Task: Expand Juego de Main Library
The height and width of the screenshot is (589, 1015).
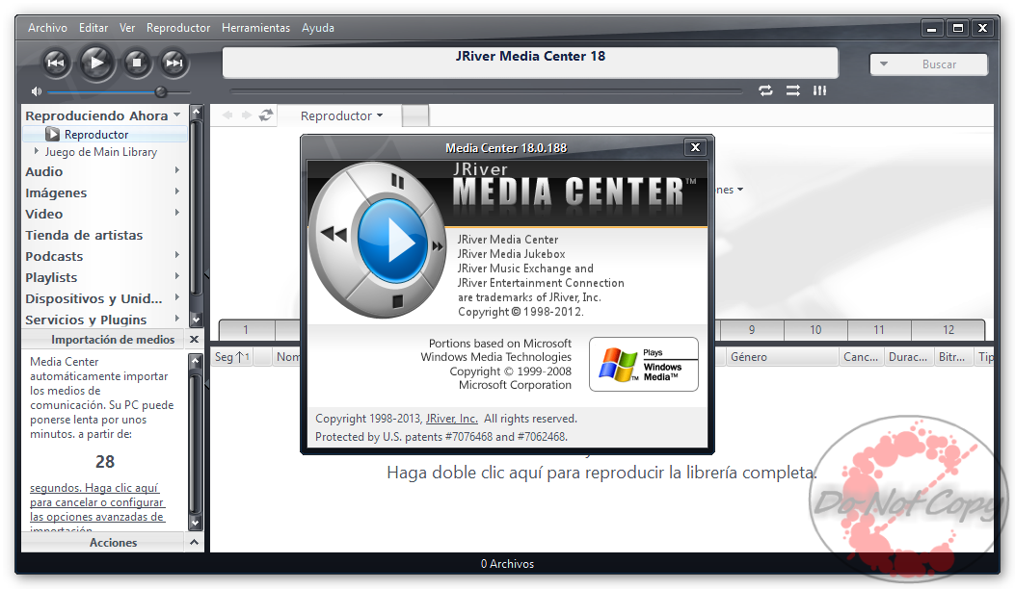Action: [37, 151]
